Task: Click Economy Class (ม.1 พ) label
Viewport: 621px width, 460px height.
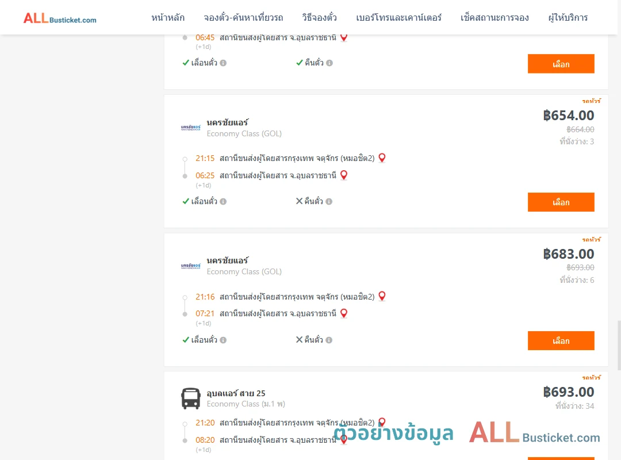Action: click(x=246, y=404)
